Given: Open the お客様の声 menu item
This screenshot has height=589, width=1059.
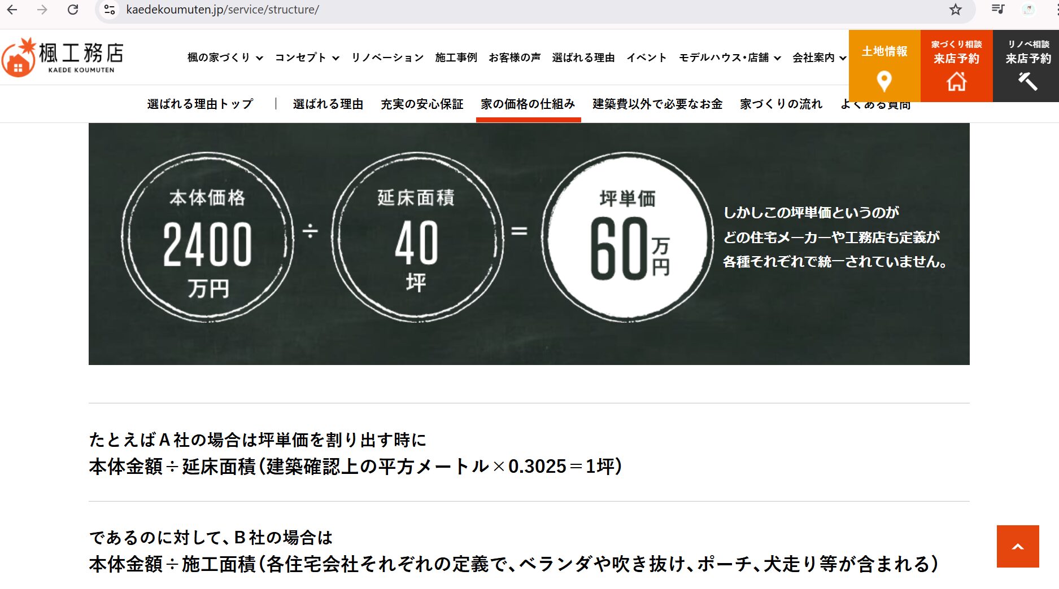Looking at the screenshot, I should coord(514,58).
